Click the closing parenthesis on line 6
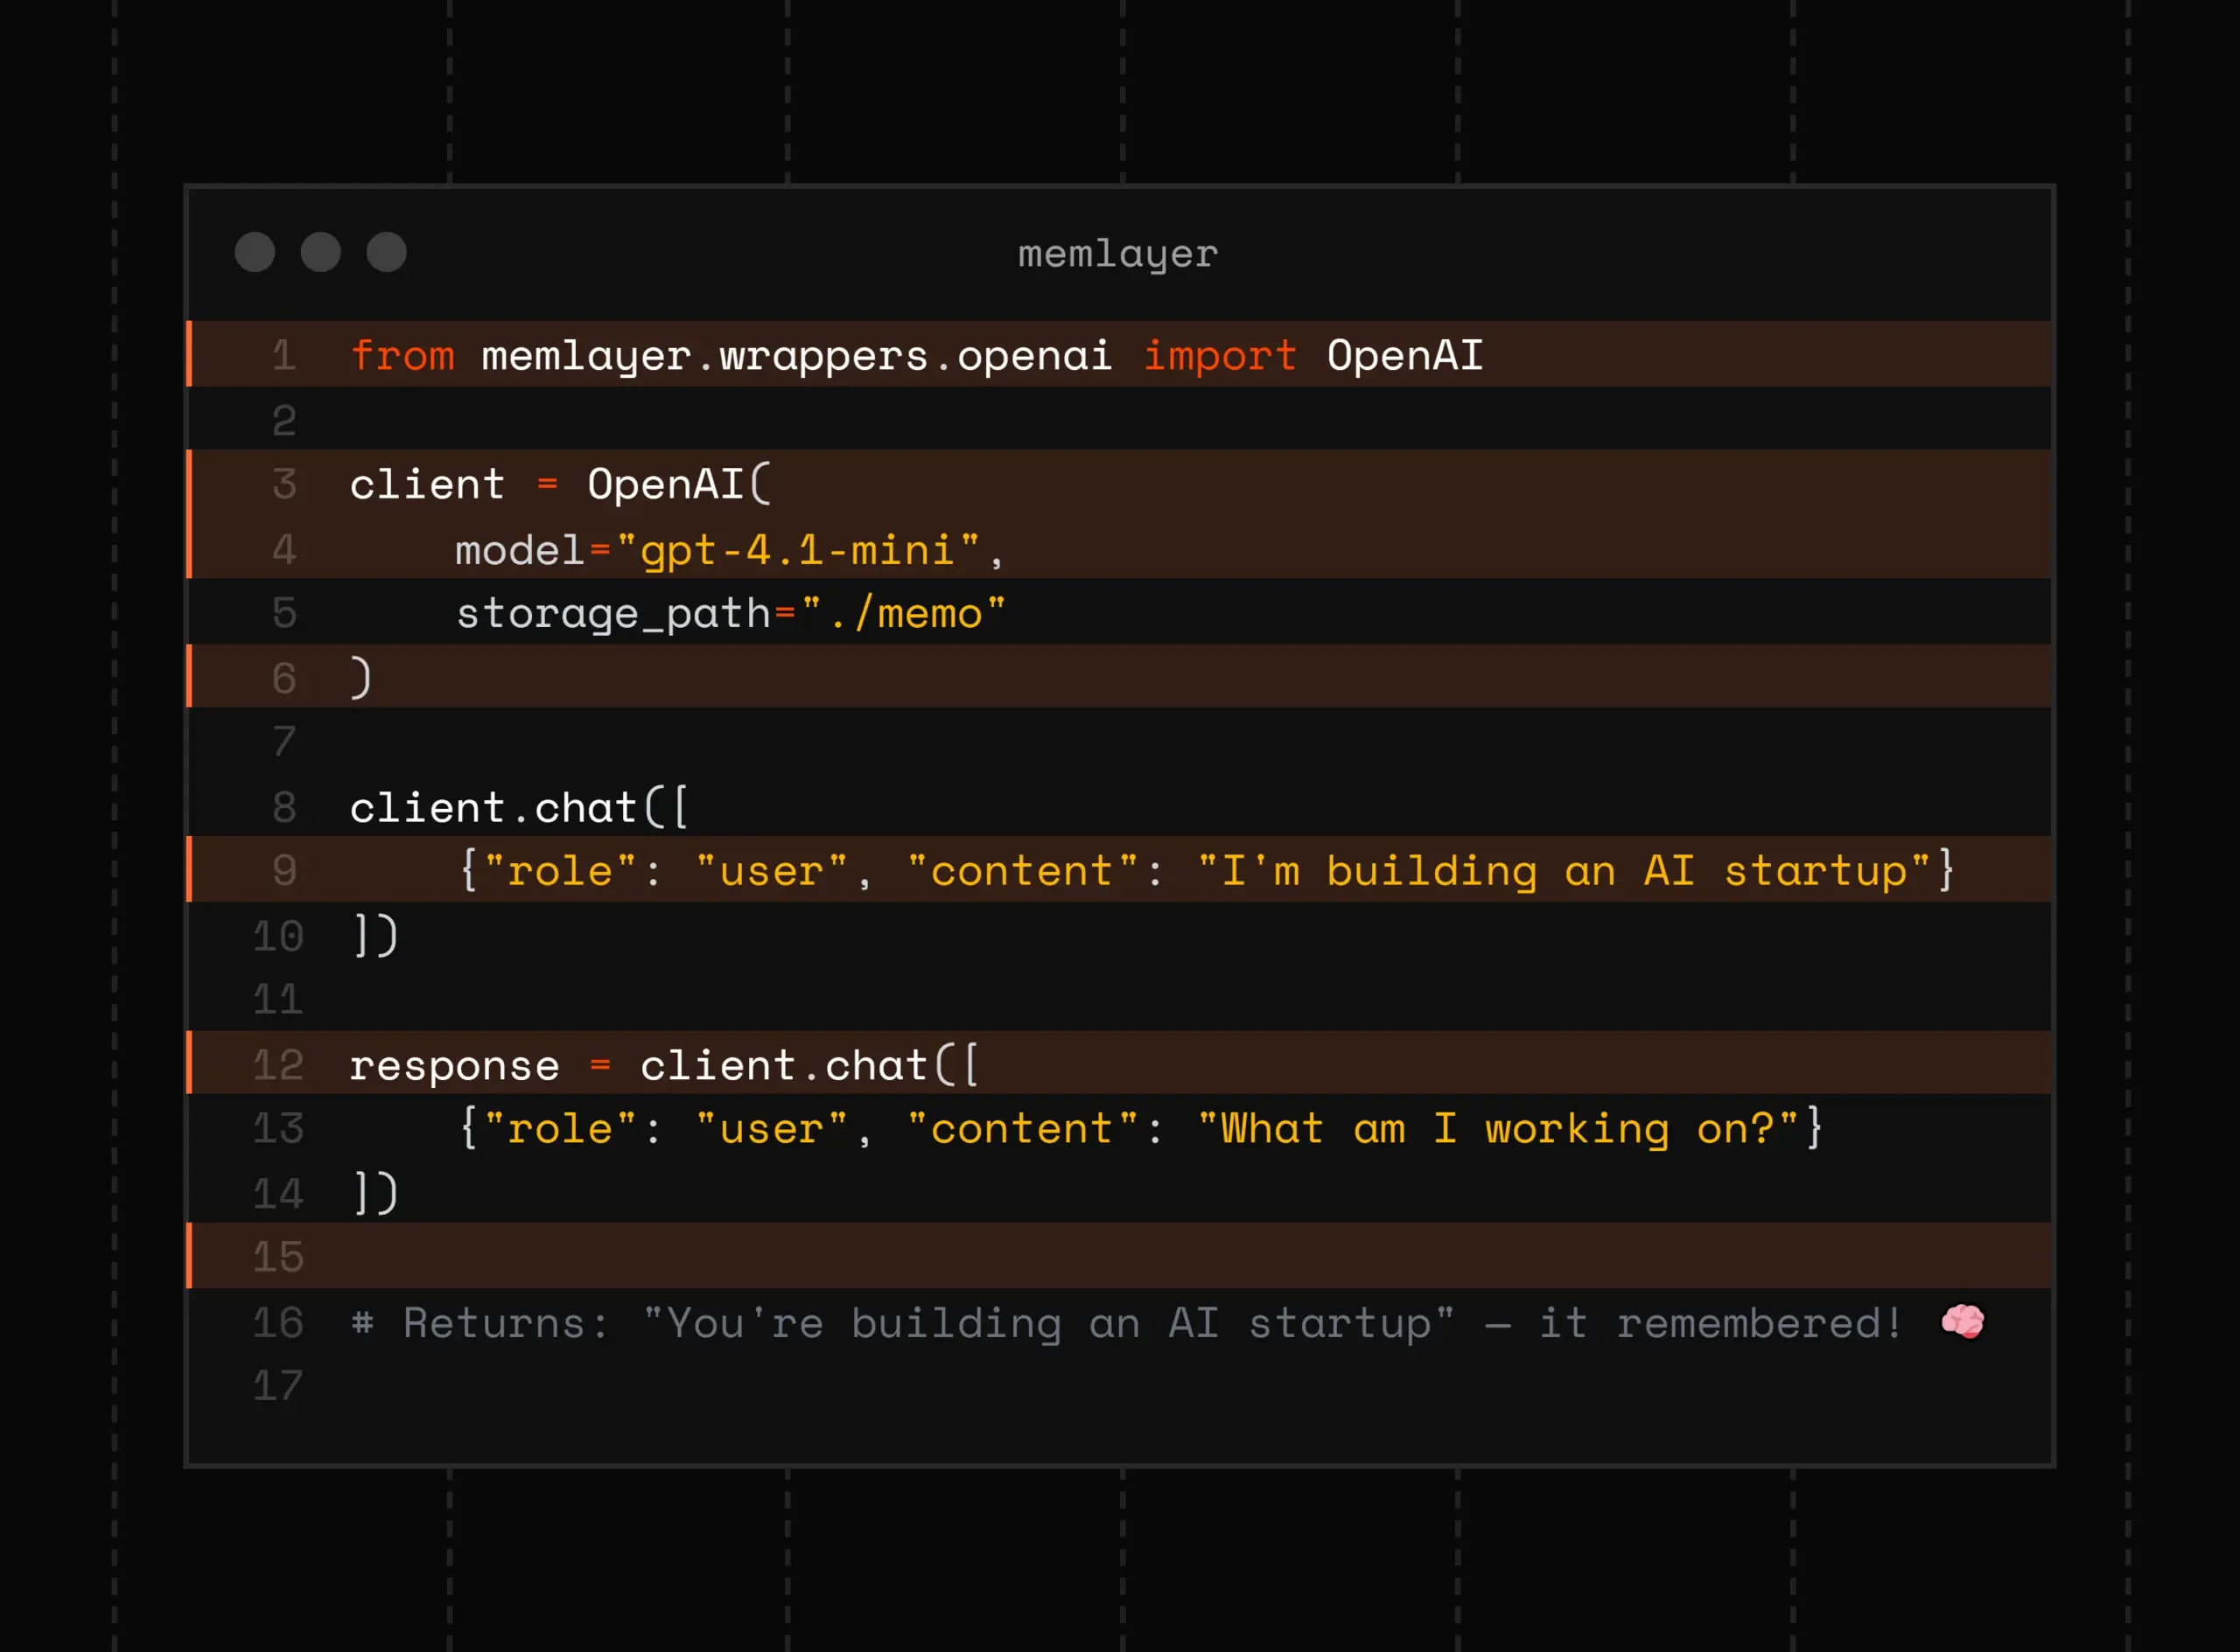 coord(361,678)
